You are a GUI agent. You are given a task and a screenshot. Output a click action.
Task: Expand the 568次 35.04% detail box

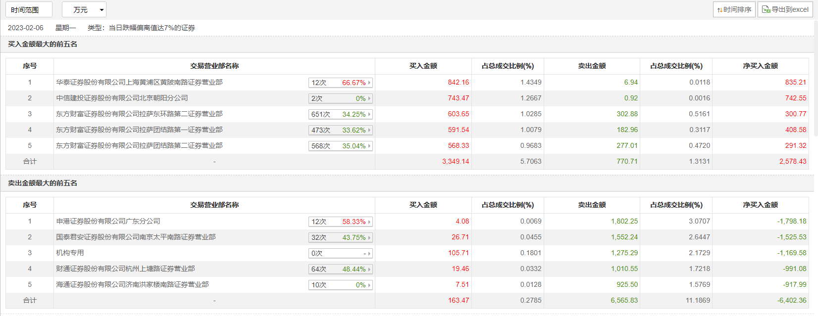click(x=369, y=146)
